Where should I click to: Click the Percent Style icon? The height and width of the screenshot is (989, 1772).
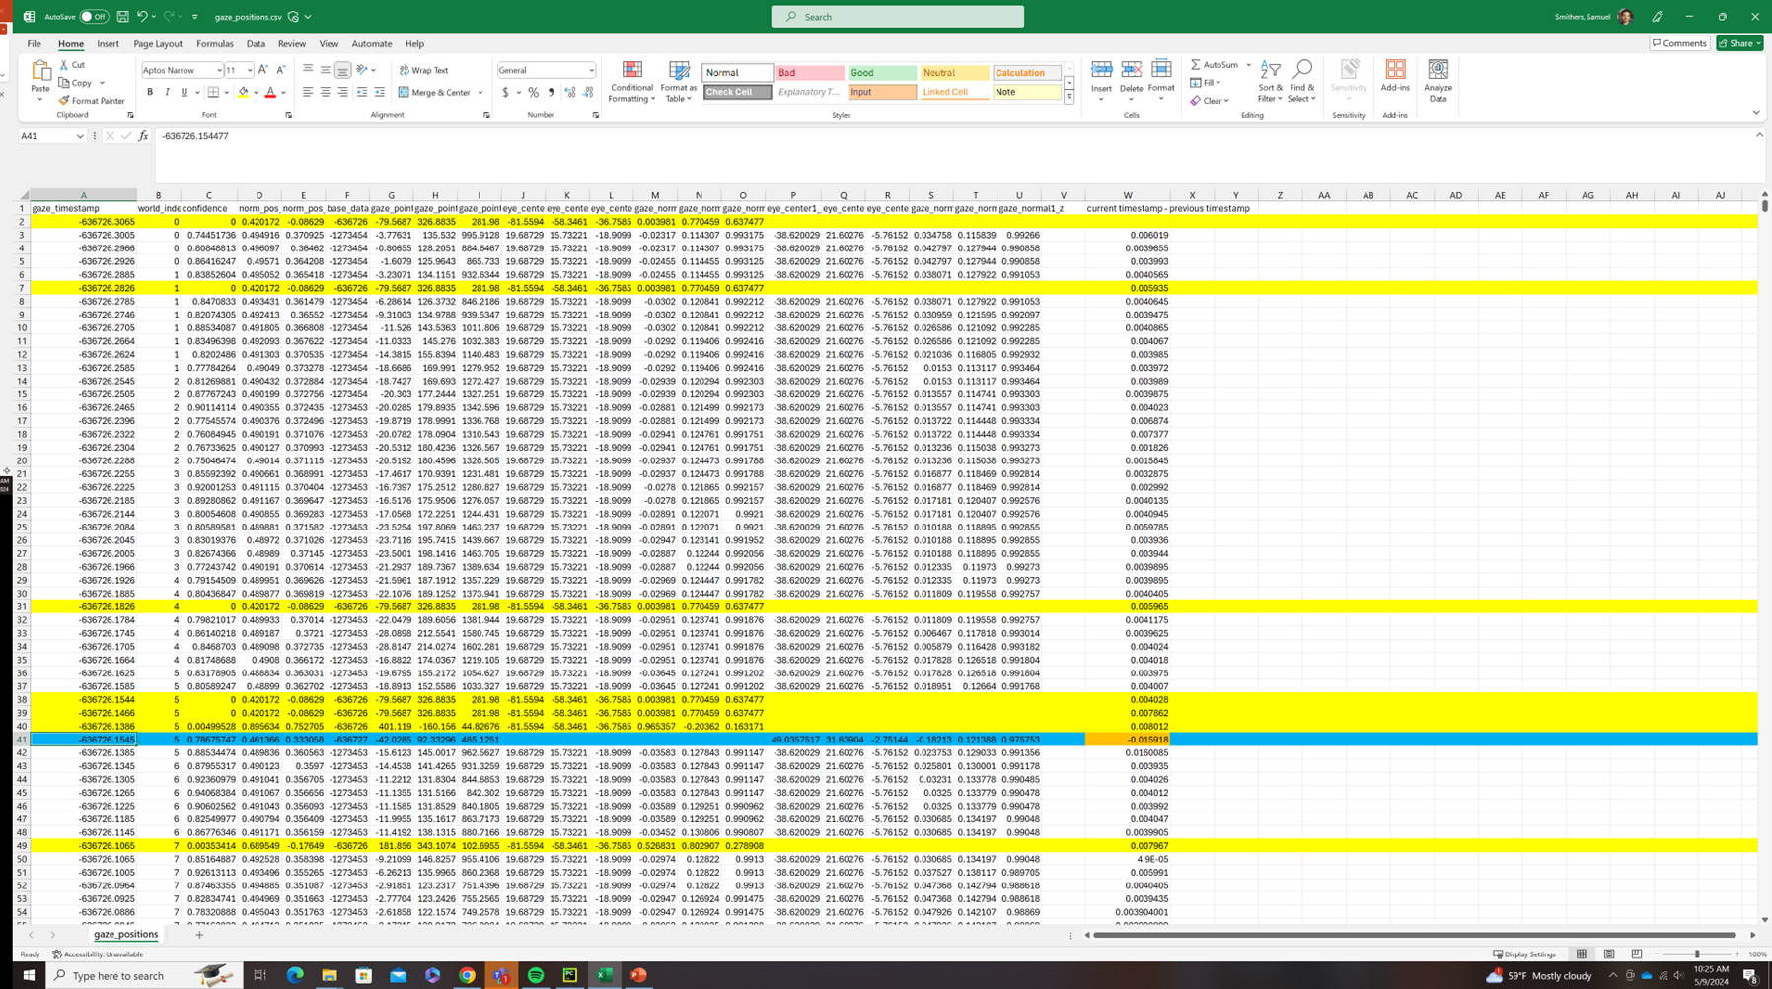click(x=534, y=92)
